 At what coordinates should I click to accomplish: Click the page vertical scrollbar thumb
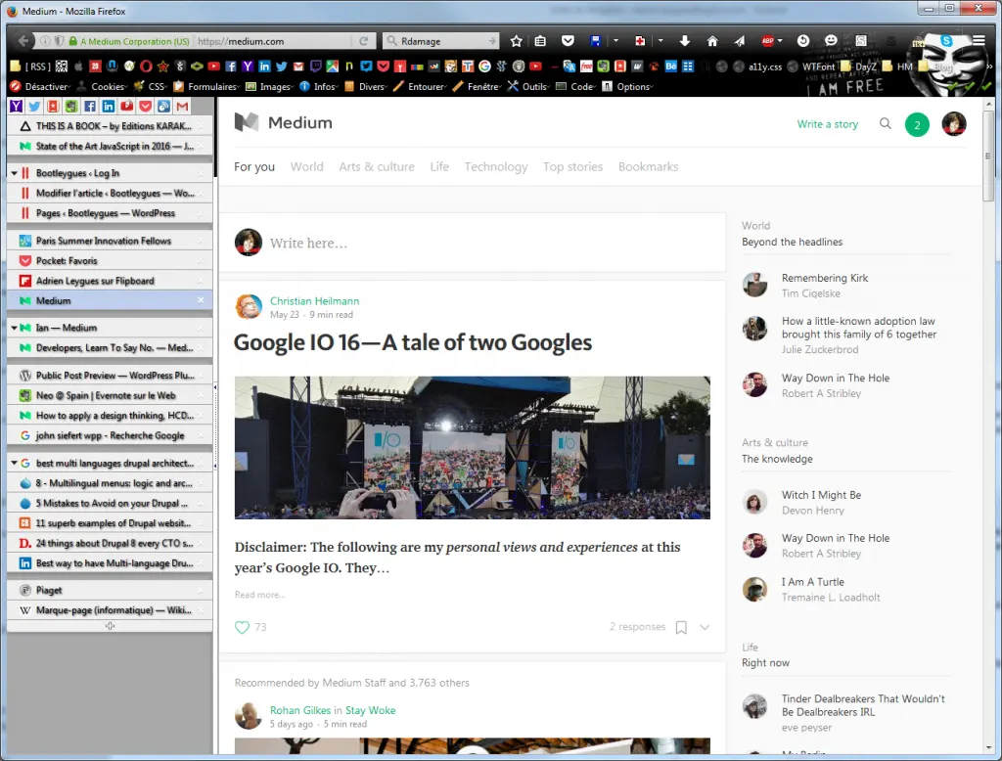point(988,157)
